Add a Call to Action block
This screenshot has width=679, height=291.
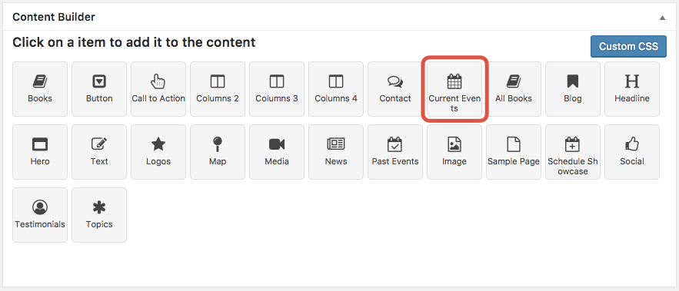tap(158, 89)
